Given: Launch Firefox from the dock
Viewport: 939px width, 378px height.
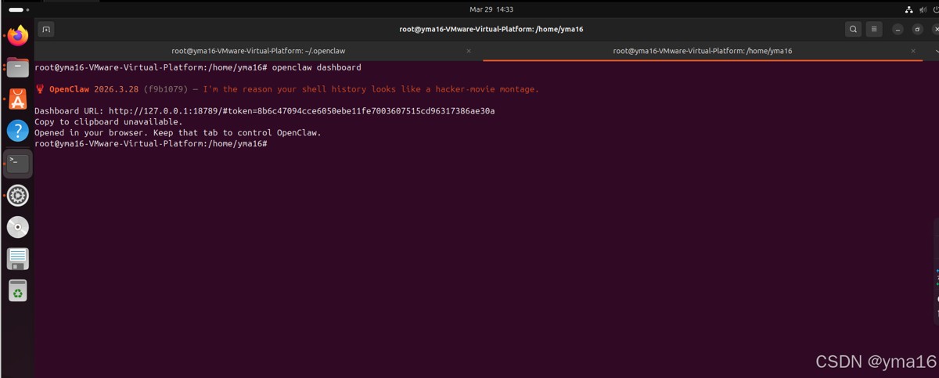Looking at the screenshot, I should click(18, 36).
